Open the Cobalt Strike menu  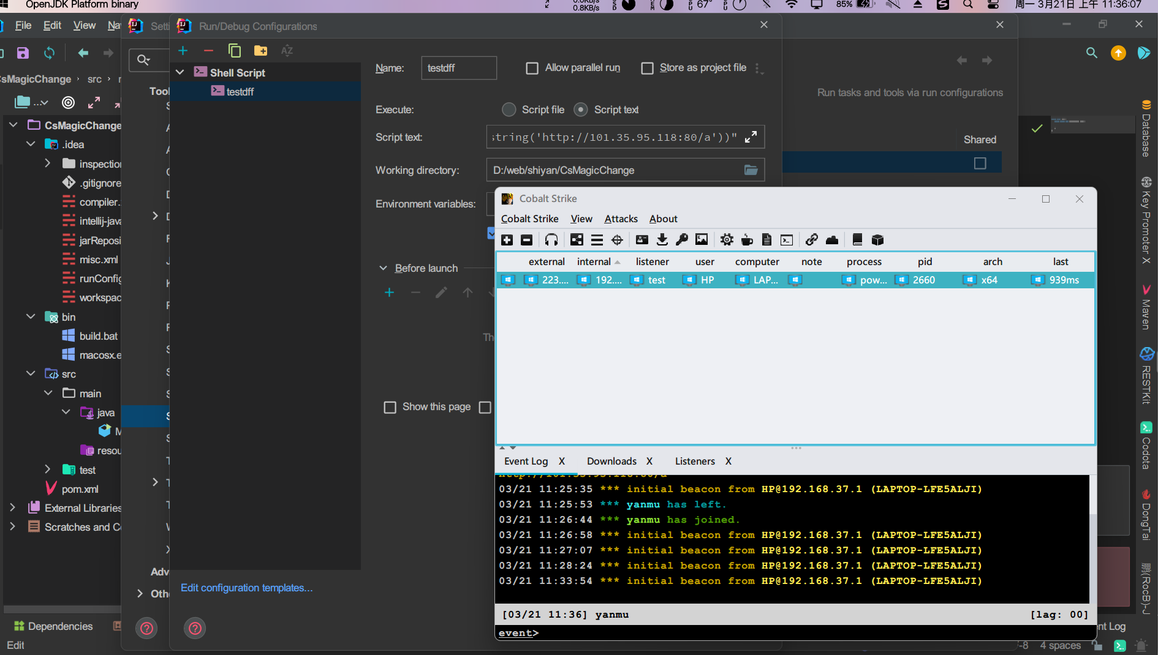(529, 219)
